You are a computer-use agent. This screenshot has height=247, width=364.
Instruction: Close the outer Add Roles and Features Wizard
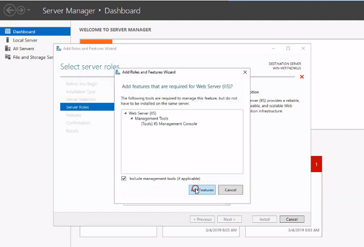pos(303,48)
